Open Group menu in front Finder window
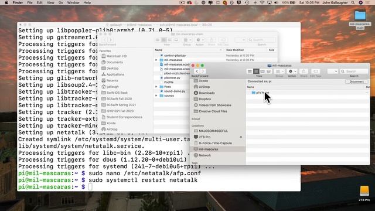This screenshot has width=375, height=211. click(x=279, y=72)
